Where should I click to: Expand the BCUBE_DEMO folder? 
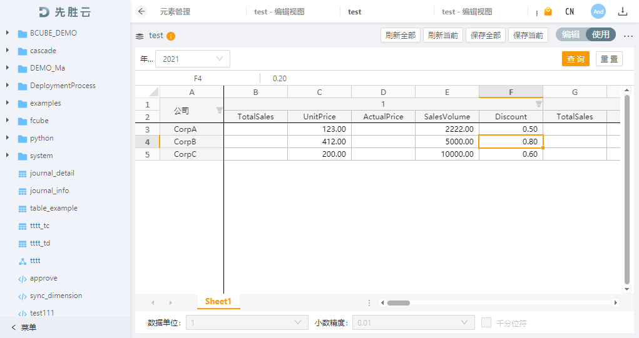point(8,32)
